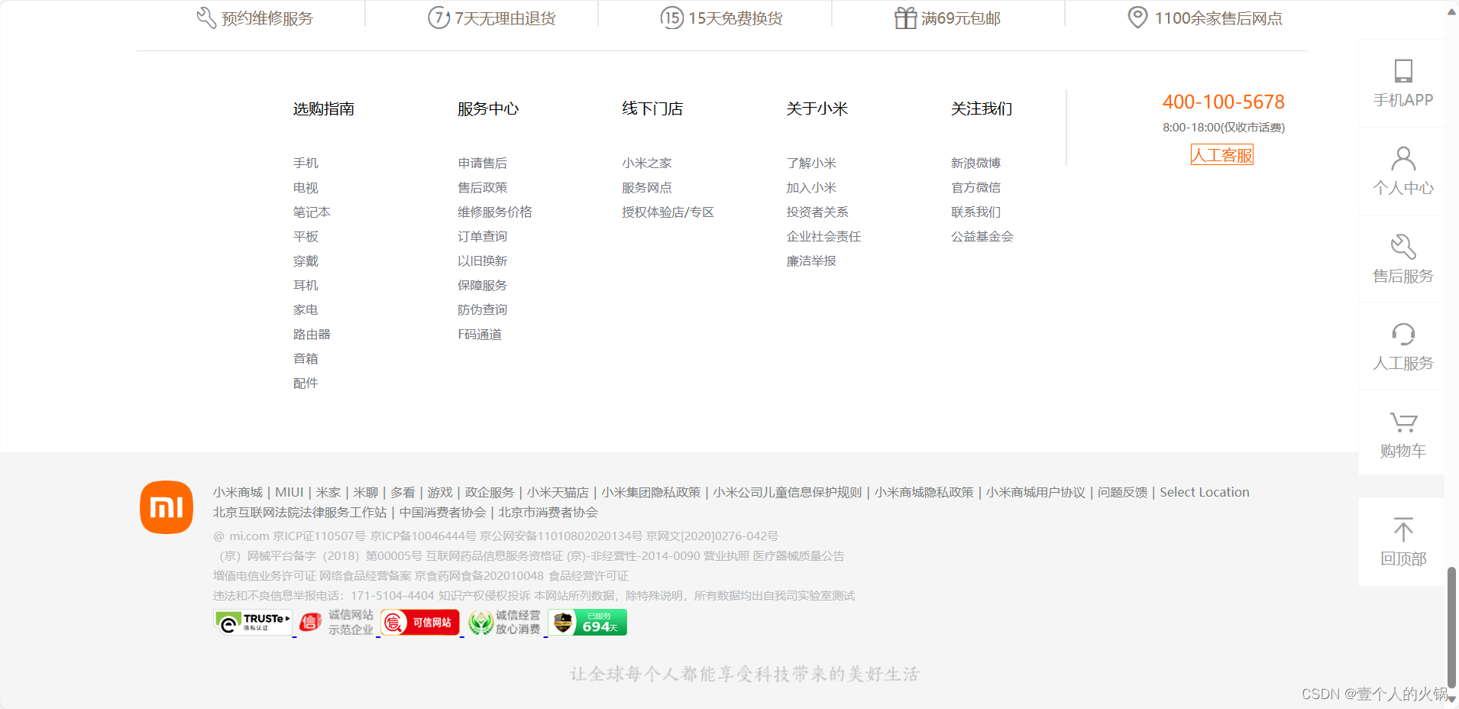Click the 回顶部 up-arrow icon
Image resolution: width=1459 pixels, height=709 pixels.
(1403, 529)
